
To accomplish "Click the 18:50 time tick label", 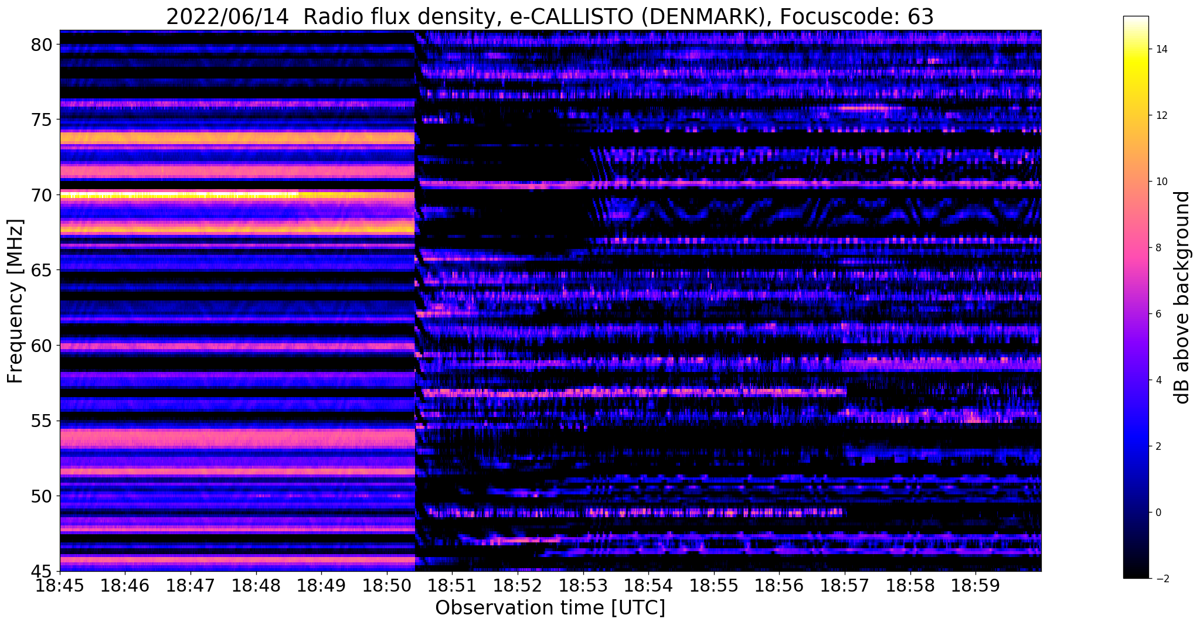I will pyautogui.click(x=386, y=586).
